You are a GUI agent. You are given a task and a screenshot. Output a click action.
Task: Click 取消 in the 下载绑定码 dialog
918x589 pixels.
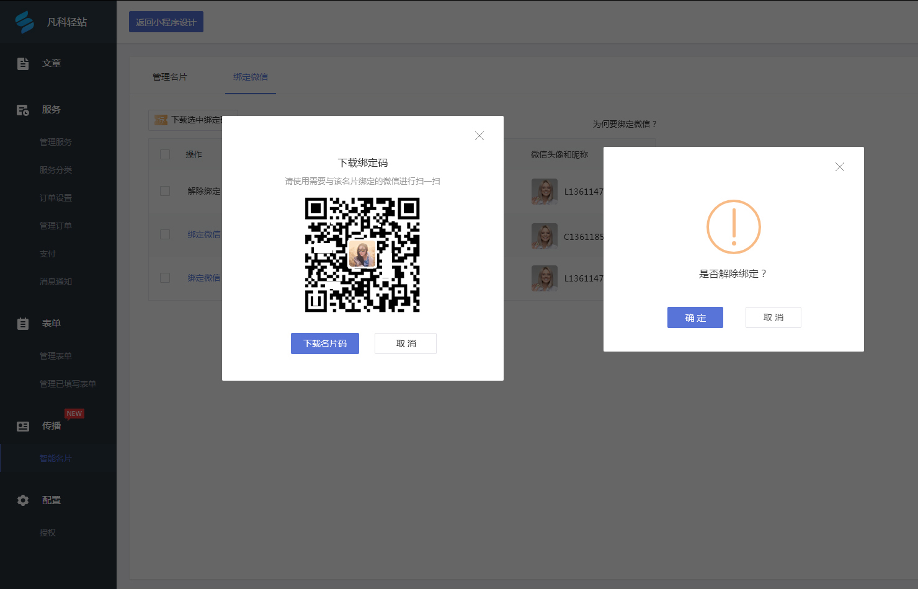pyautogui.click(x=406, y=343)
